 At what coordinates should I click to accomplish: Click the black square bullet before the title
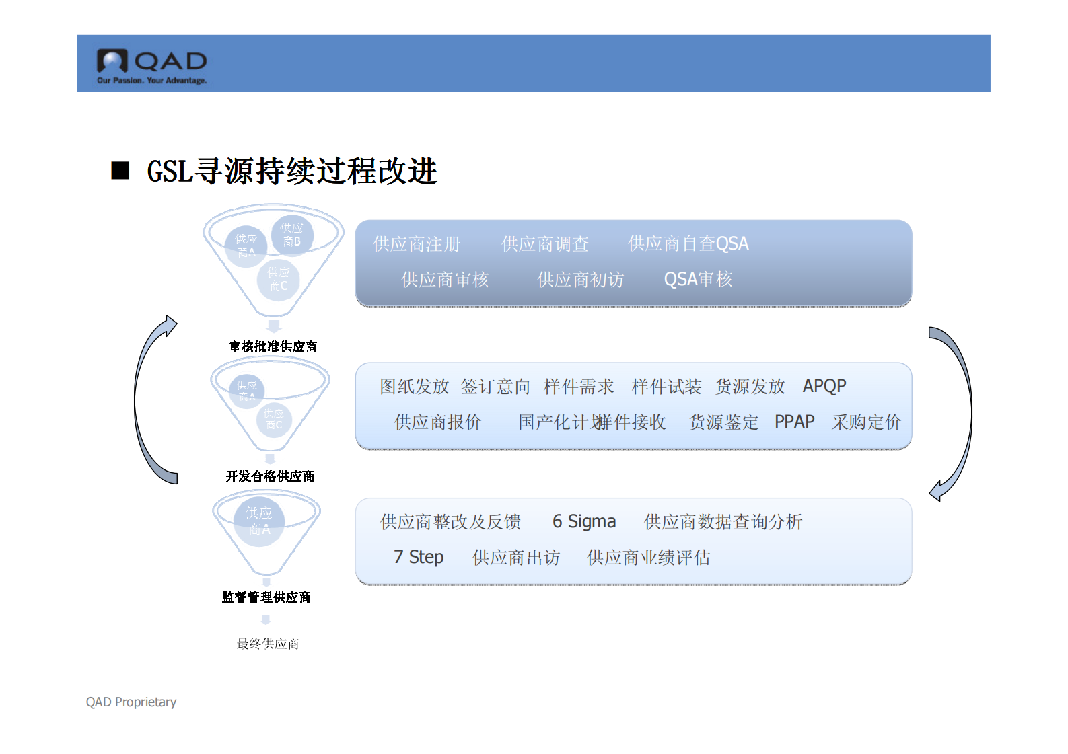tap(120, 170)
